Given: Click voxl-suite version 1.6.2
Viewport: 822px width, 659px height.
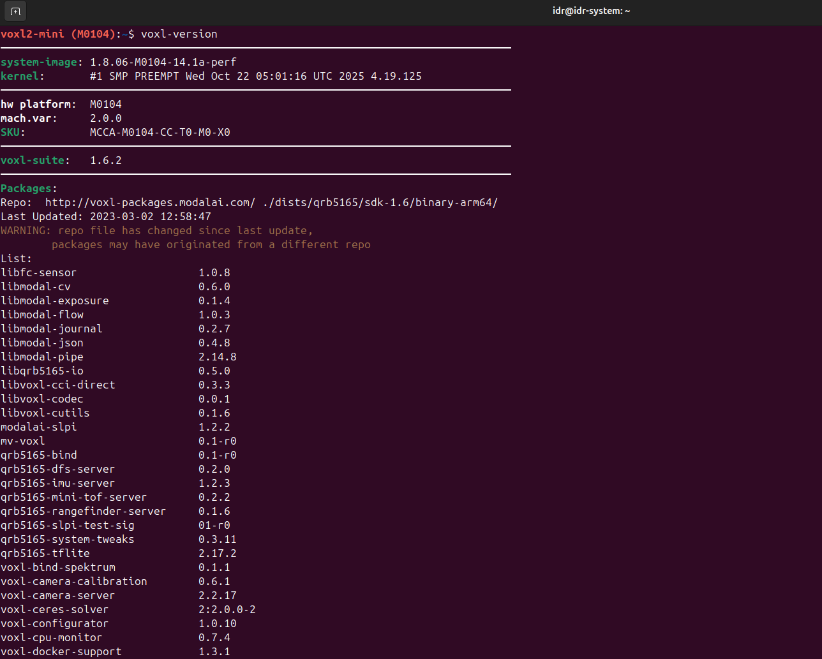Looking at the screenshot, I should click(x=105, y=160).
